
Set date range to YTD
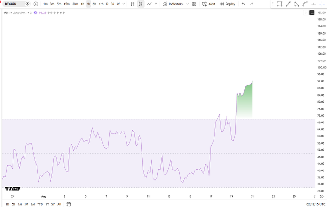click(40, 204)
